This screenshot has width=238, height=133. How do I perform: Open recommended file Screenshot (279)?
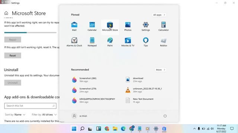coord(84,90)
